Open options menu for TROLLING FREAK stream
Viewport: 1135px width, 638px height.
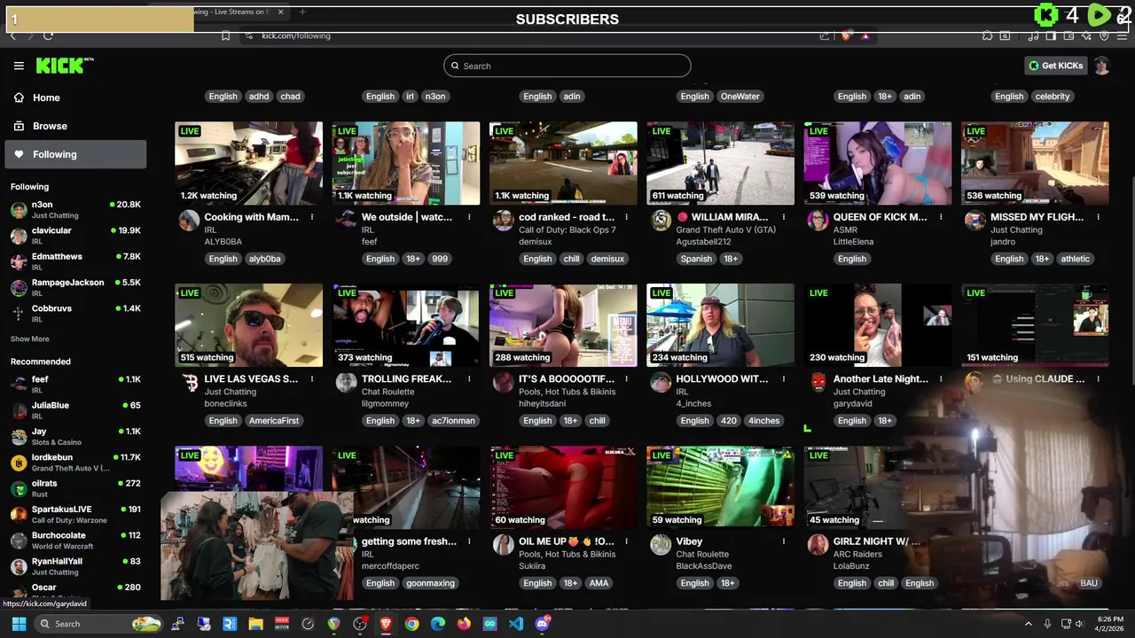click(469, 379)
